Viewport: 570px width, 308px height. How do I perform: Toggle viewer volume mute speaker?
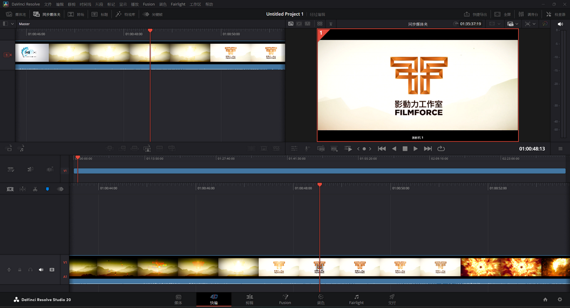560,24
